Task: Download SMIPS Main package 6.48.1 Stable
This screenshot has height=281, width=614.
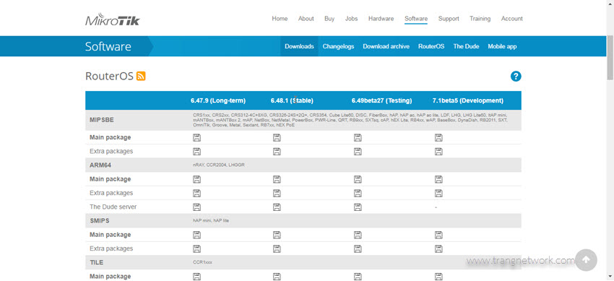Action: 277,235
